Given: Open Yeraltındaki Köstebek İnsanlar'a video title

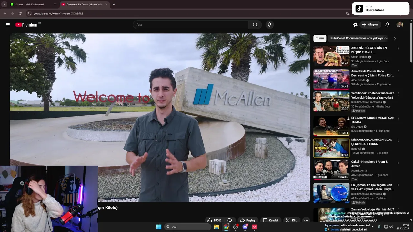Looking at the screenshot, I should [373, 95].
